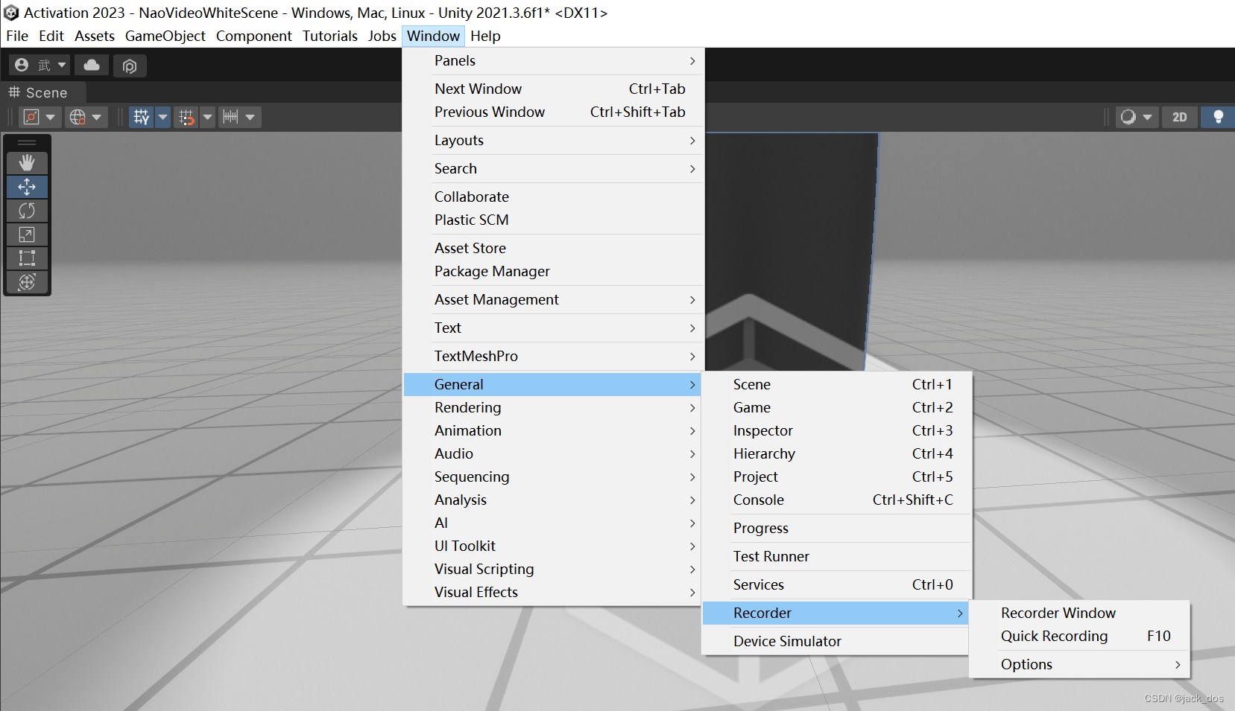Open the Asset Store window
This screenshot has width=1235, height=711.
pos(553,248)
